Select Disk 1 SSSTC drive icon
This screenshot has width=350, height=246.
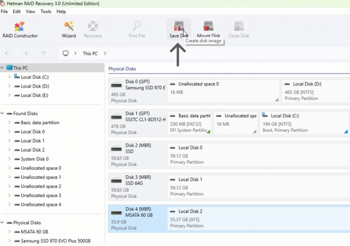(116, 117)
